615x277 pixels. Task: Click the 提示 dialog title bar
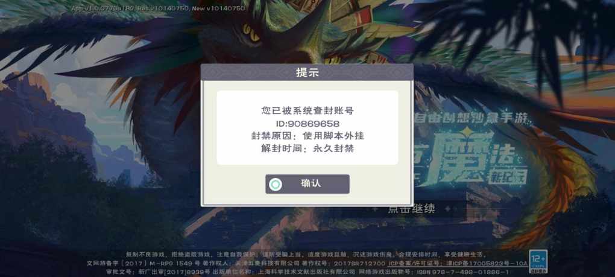coord(307,72)
